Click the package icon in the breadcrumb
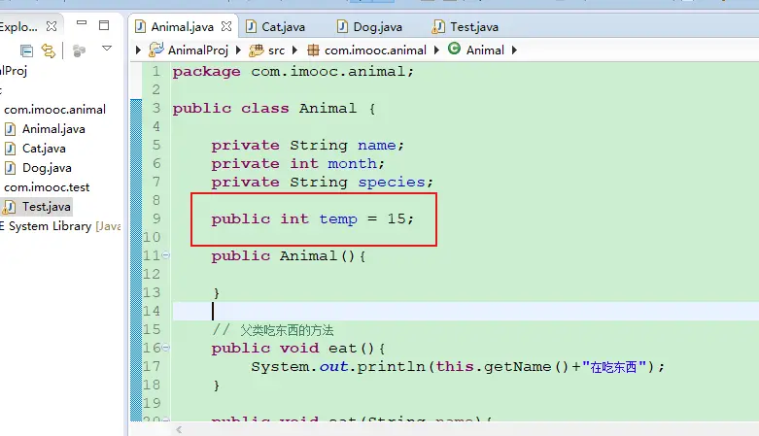Screen dimensions: 759x436 coord(313,50)
